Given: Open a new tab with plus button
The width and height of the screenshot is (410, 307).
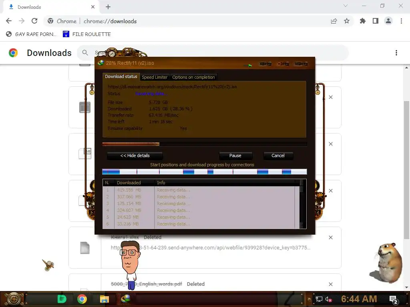Looking at the screenshot, I should tap(108, 7).
